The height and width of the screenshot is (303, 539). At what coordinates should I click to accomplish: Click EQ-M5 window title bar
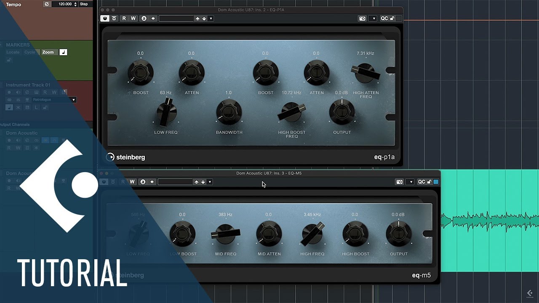coord(269,173)
